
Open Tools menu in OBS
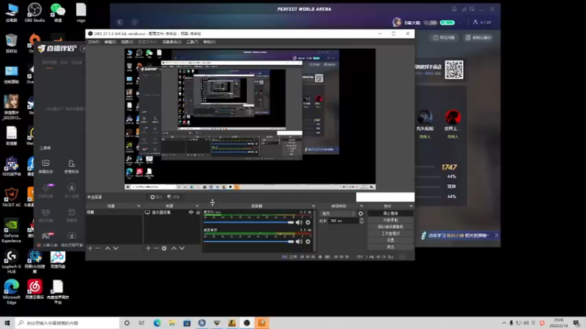[x=193, y=42]
